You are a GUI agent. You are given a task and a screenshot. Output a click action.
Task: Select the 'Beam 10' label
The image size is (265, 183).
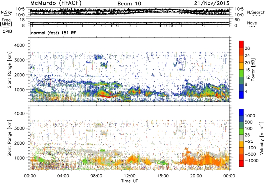click(x=129, y=4)
